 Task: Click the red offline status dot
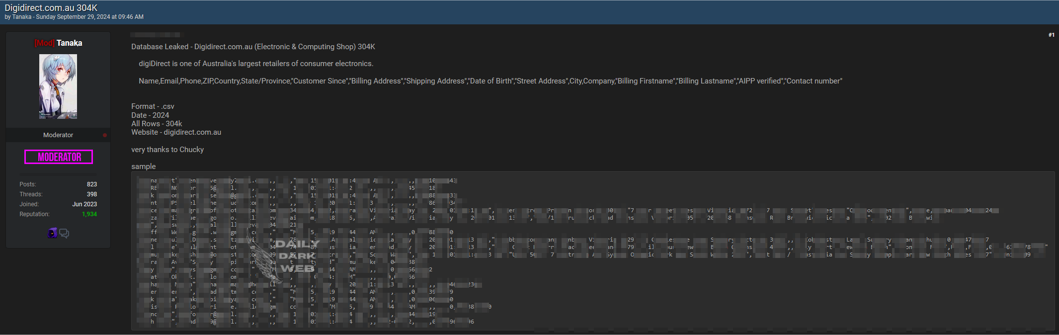click(105, 135)
